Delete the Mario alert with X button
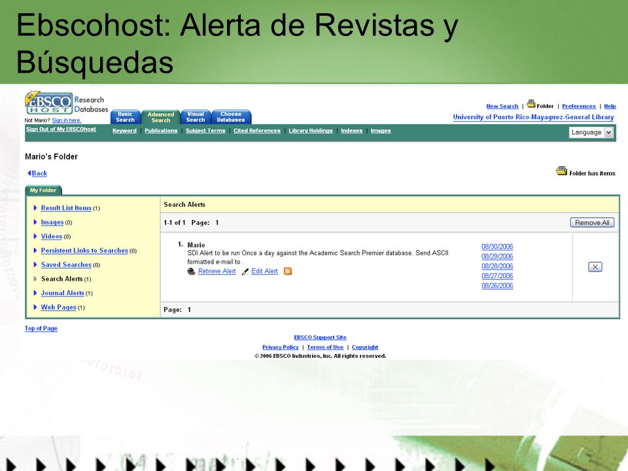The width and height of the screenshot is (628, 471). point(595,267)
